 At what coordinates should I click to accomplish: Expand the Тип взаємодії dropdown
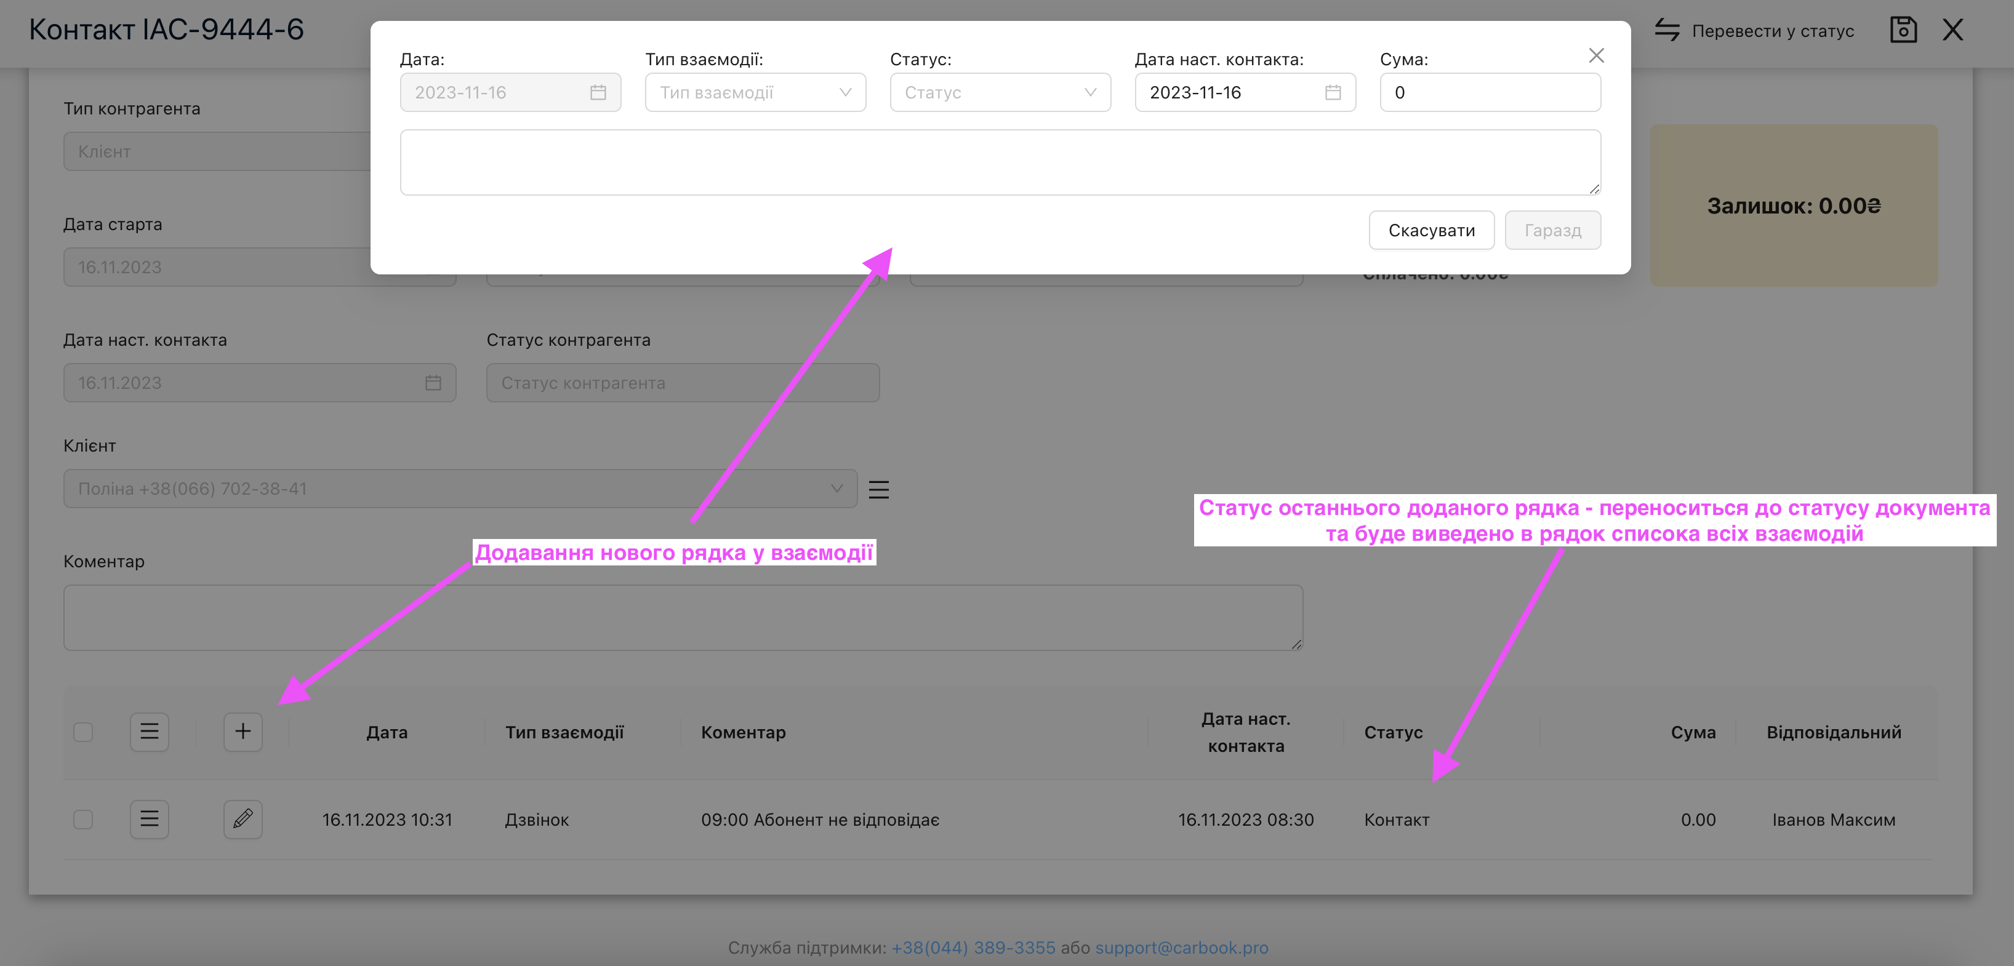755,93
